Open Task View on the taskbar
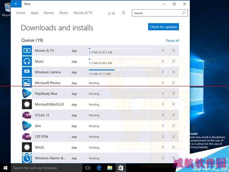This screenshot has height=172, width=229. pos(88,168)
